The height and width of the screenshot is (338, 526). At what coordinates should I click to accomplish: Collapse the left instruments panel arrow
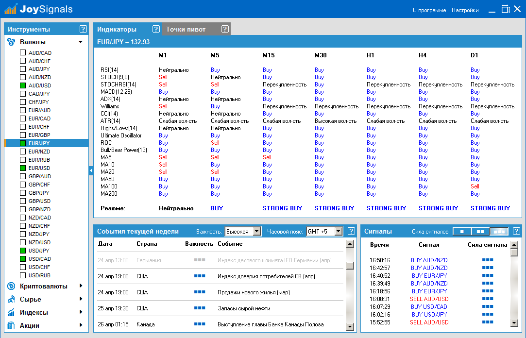[91, 170]
